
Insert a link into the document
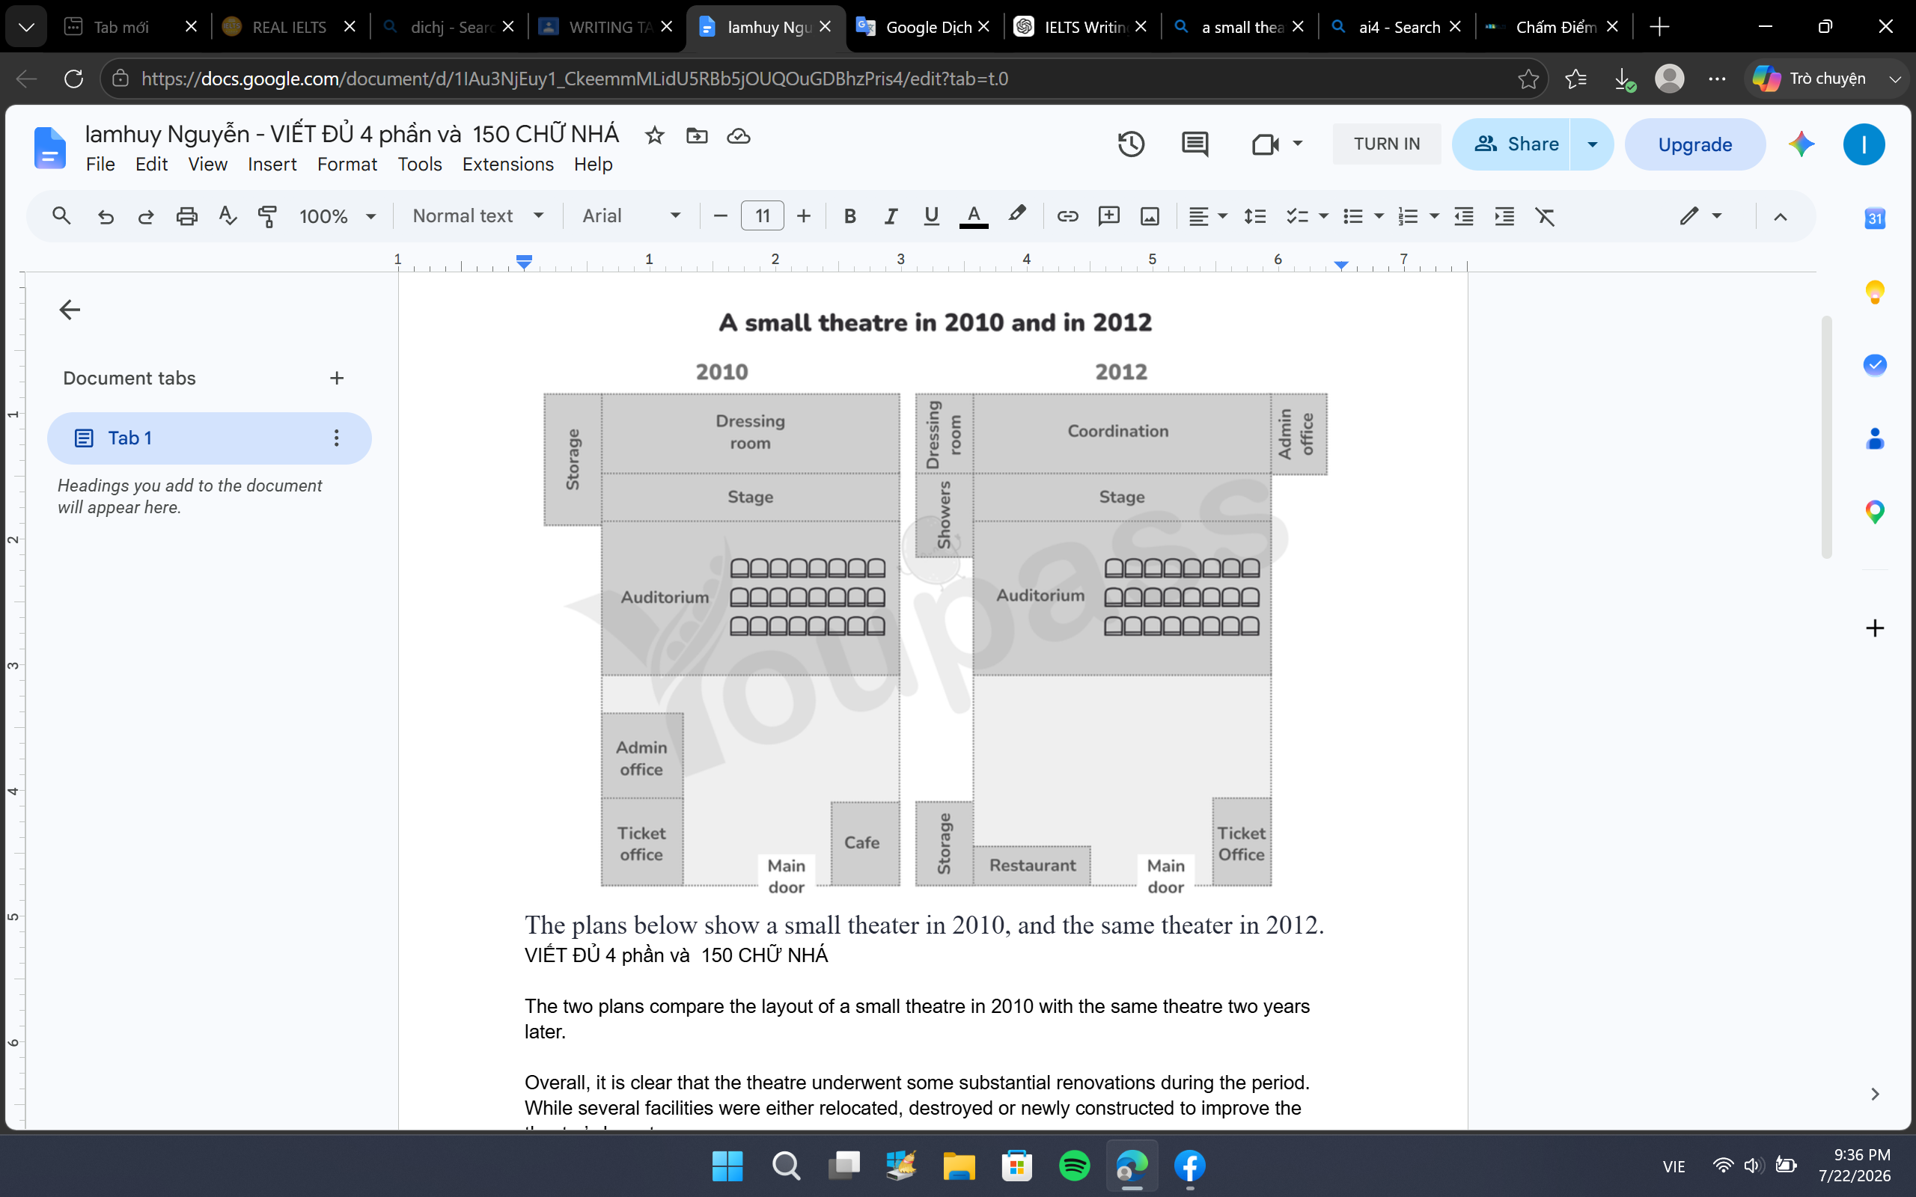(1067, 216)
